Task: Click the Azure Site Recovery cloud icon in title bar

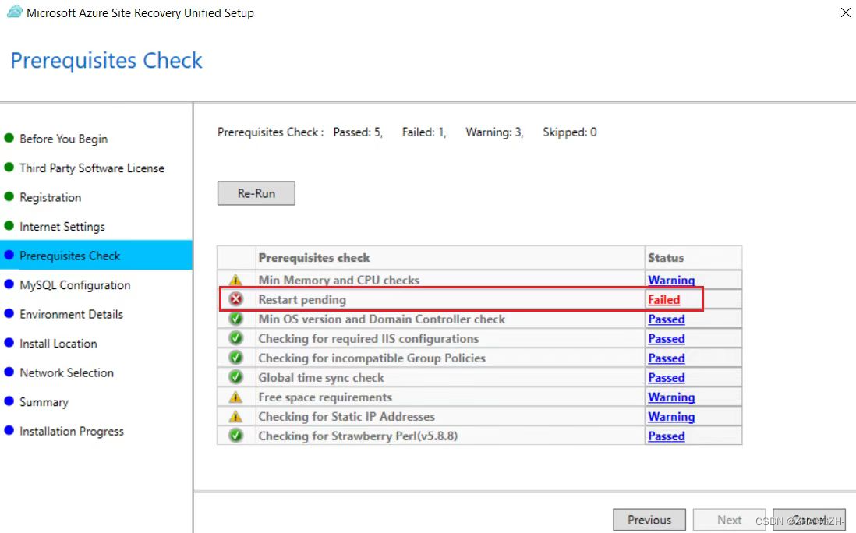Action: point(14,12)
